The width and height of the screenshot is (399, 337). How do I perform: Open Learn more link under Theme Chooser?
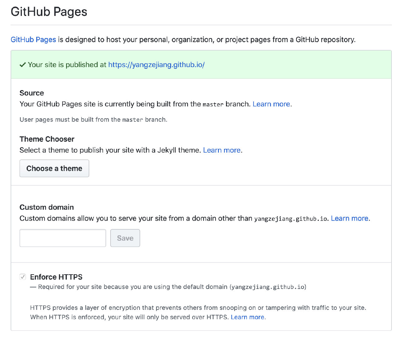222,150
